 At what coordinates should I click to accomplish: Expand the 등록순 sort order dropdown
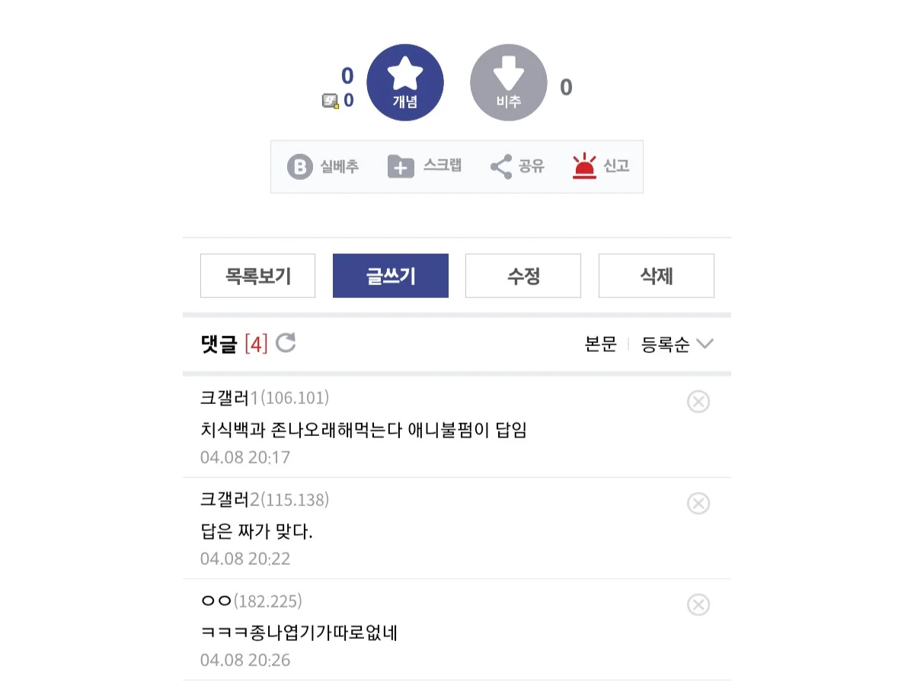click(x=677, y=345)
